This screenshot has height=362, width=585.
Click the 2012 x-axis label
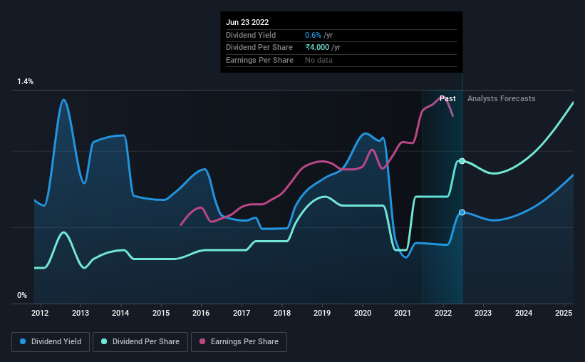pos(40,313)
